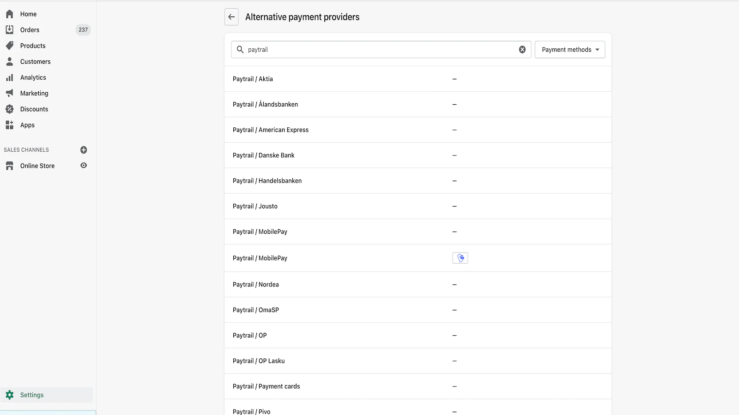
Task: Open Home from the sidebar
Action: (28, 14)
